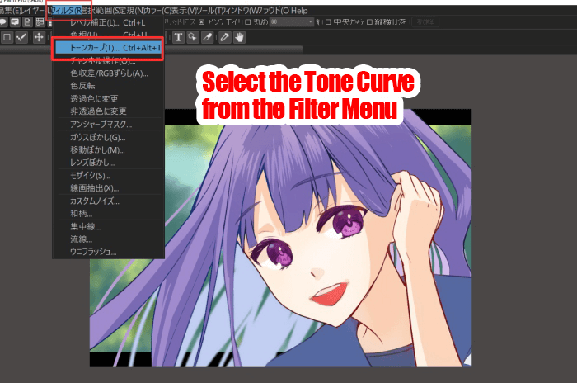This screenshot has width=577, height=383.
Task: Choose 色反転 filter entry
Action: [x=109, y=86]
